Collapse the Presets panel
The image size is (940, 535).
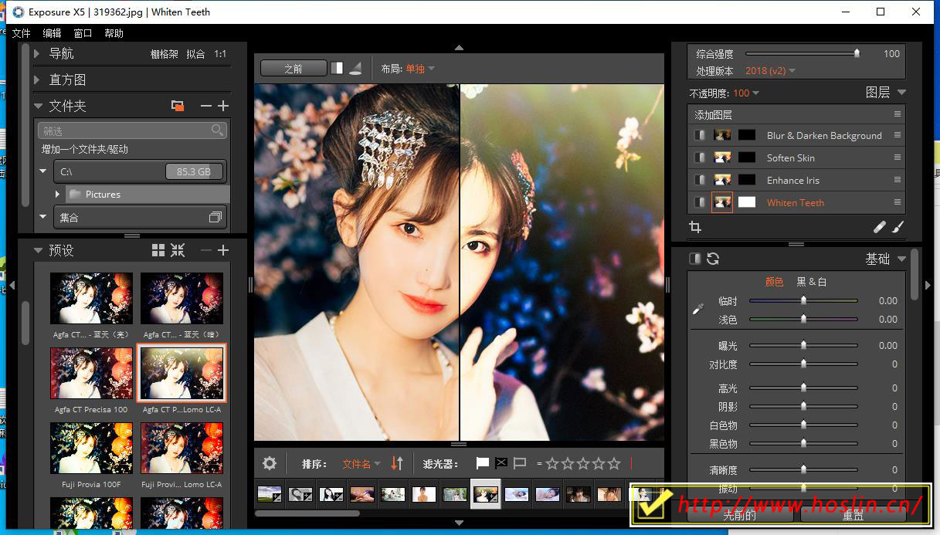tap(38, 250)
